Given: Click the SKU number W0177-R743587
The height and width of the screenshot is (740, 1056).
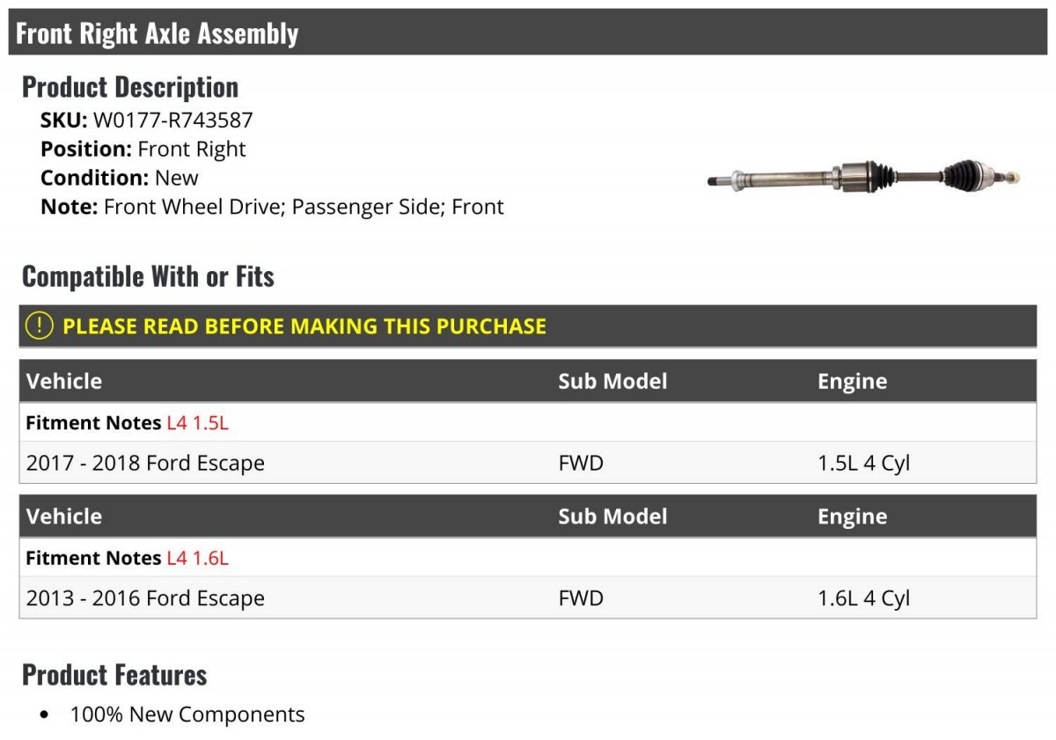Looking at the screenshot, I should [172, 121].
